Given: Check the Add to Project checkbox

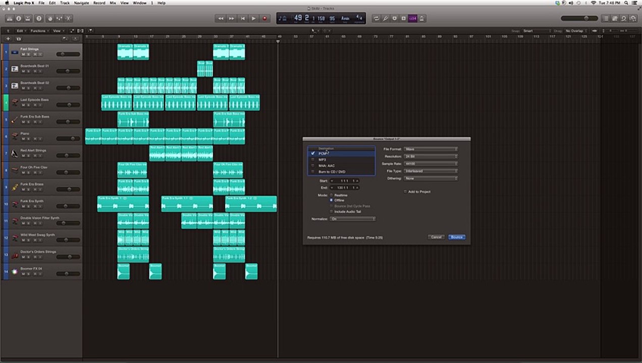Looking at the screenshot, I should (x=405, y=192).
